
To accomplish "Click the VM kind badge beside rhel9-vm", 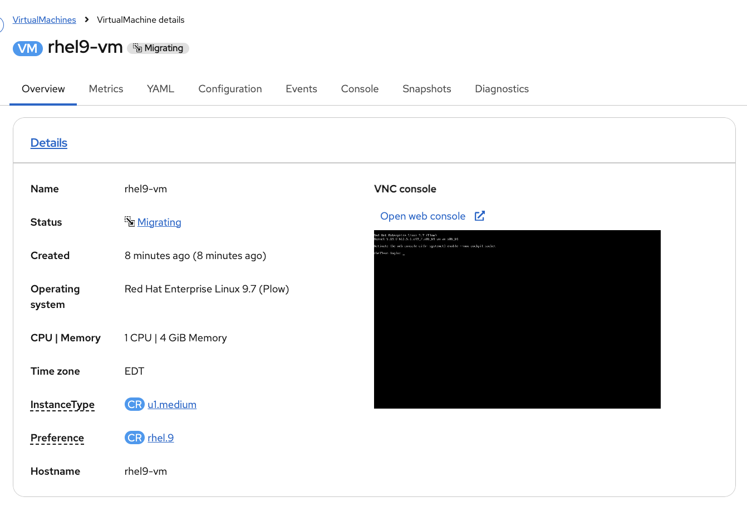I will coord(27,48).
